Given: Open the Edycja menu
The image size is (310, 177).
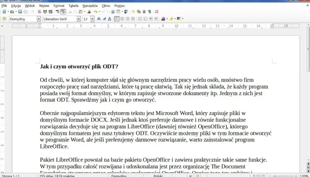Looking at the screenshot, I should [x=16, y=6].
